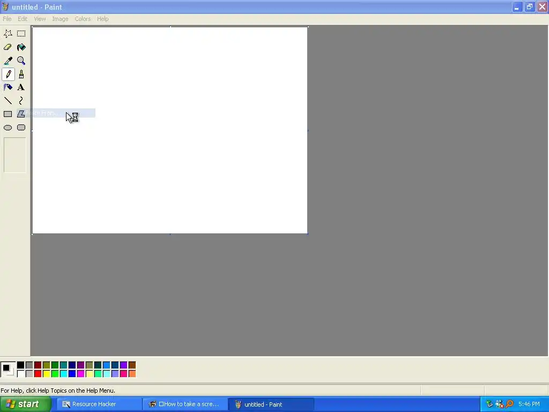Screen dimensions: 549x412
Task: Choose the Text tool letter A
Action: tap(21, 87)
